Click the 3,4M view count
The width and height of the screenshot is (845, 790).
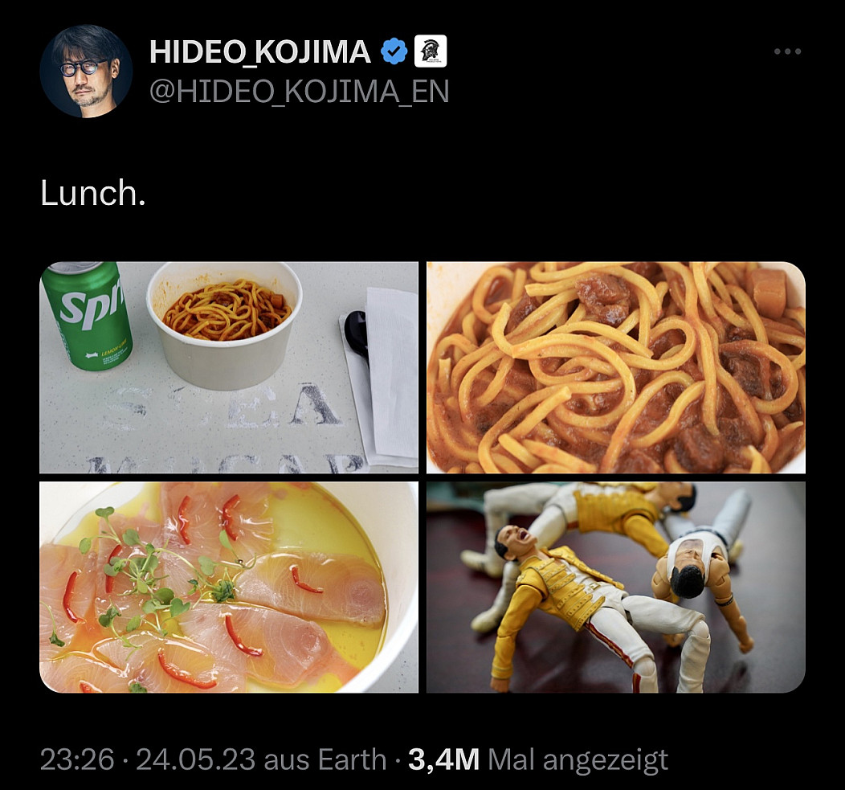[443, 759]
